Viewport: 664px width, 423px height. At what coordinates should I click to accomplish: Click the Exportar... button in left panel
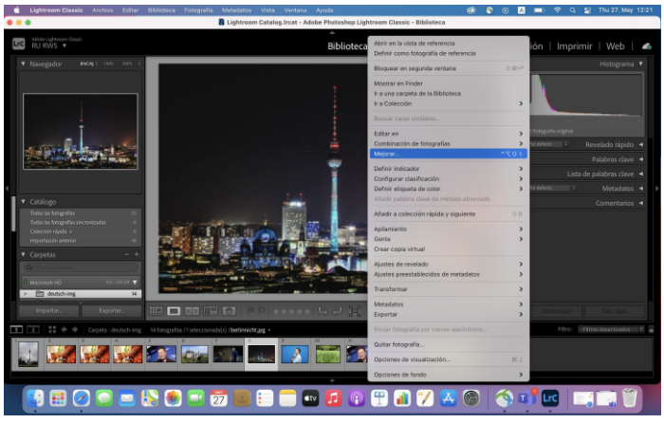coord(111,311)
